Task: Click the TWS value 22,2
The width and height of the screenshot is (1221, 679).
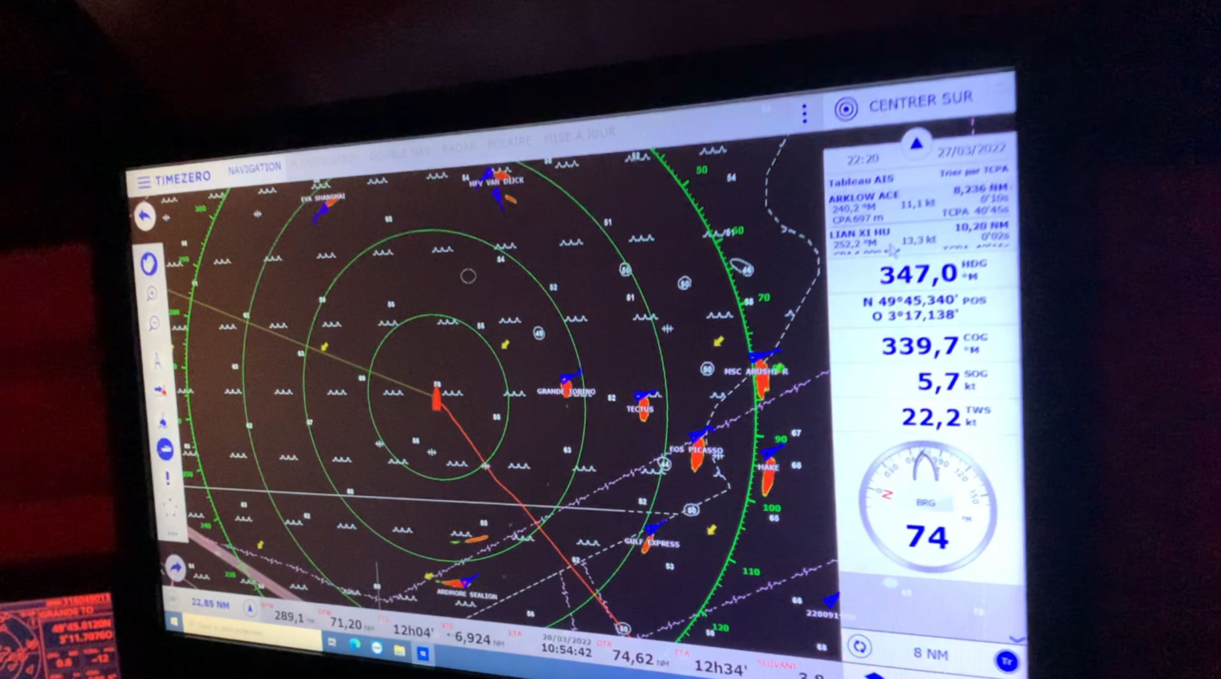Action: point(931,418)
